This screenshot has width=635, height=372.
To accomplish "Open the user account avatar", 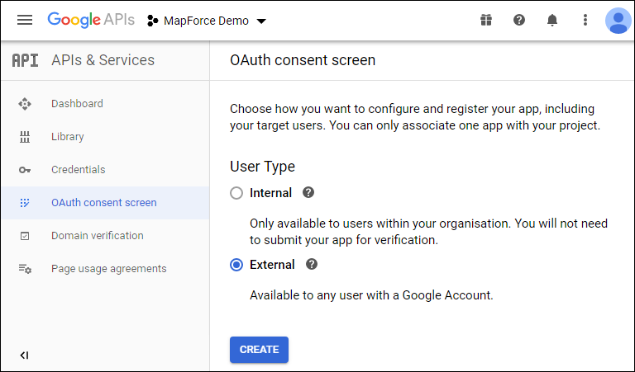I will coord(618,21).
